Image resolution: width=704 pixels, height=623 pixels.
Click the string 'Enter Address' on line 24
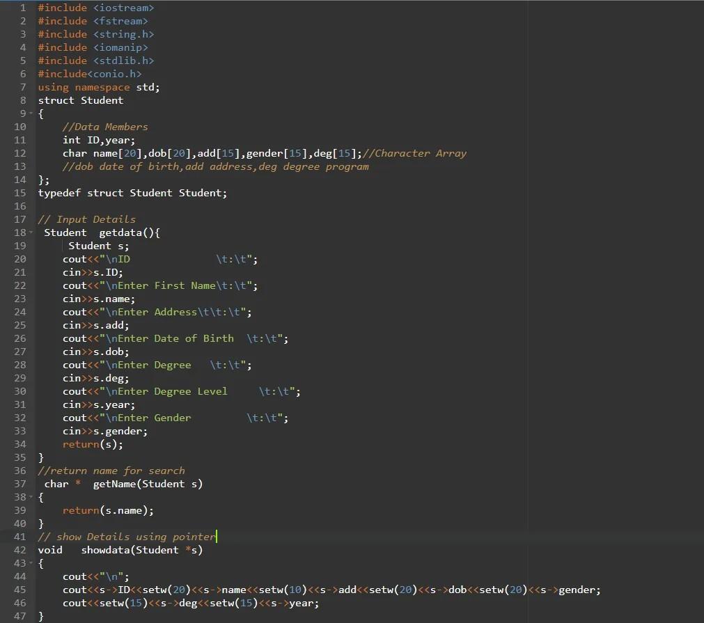click(157, 312)
